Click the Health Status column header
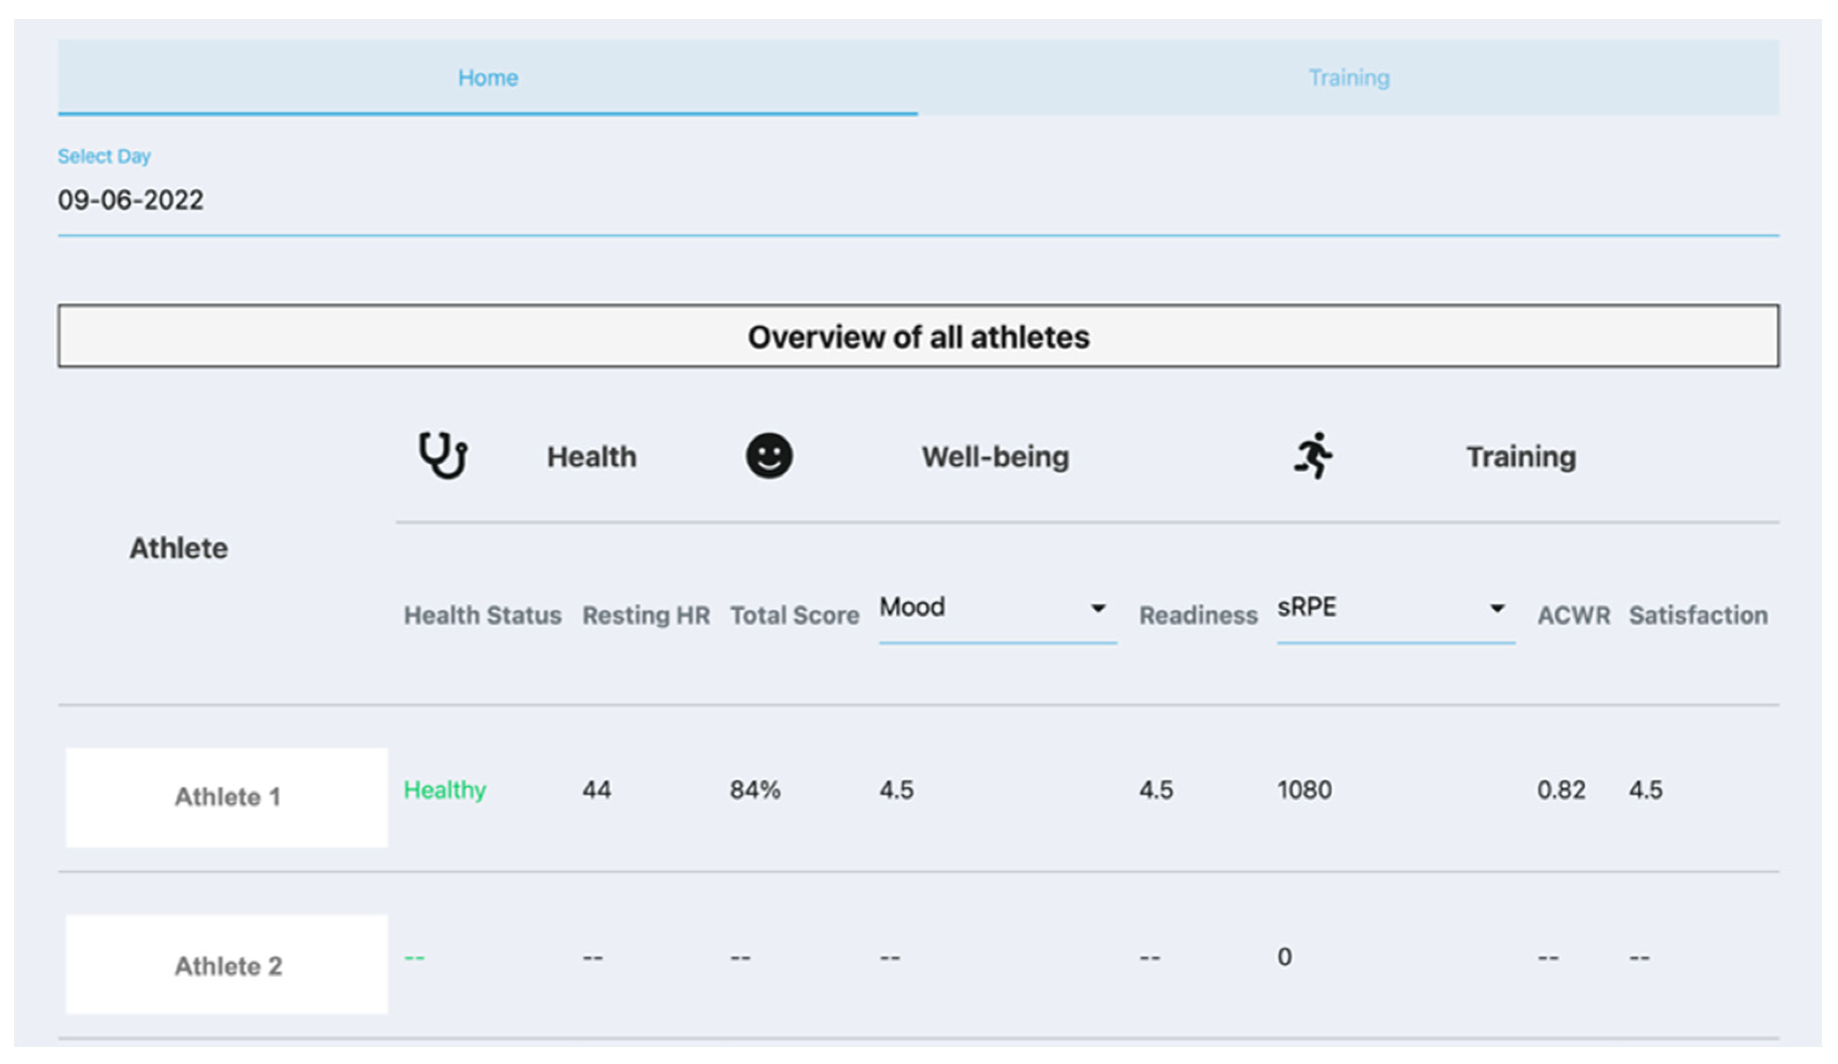The width and height of the screenshot is (1838, 1064). tap(483, 616)
